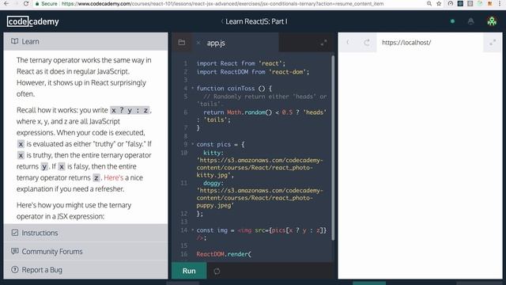
Task: Expand the Instructions section
Action: 86,233
